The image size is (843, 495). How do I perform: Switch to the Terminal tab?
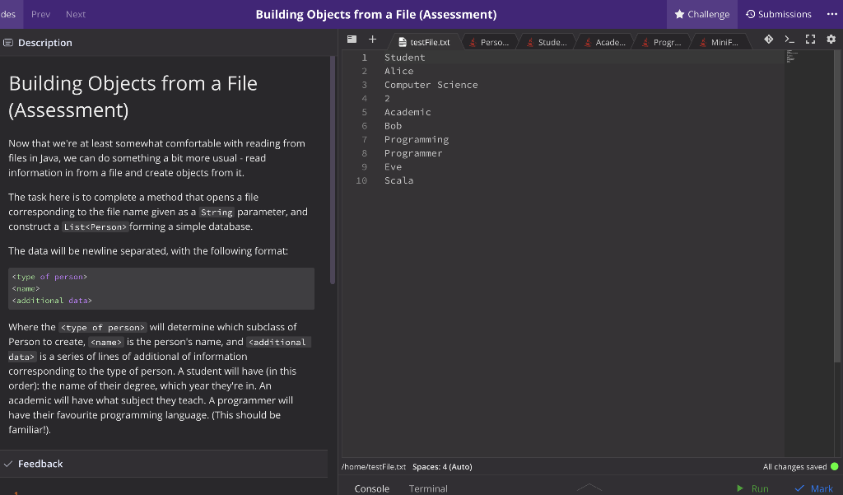click(428, 488)
